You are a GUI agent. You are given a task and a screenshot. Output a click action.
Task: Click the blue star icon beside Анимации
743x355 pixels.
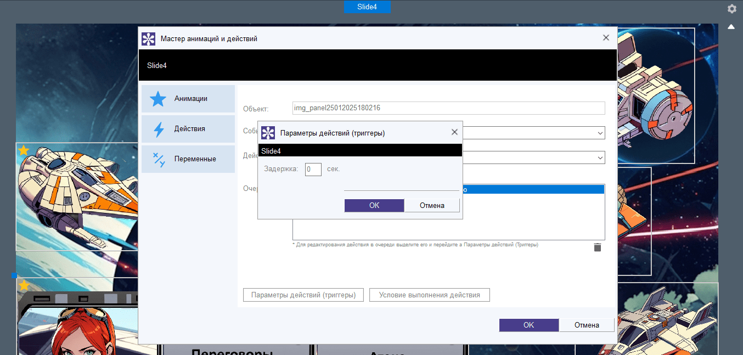coord(158,99)
